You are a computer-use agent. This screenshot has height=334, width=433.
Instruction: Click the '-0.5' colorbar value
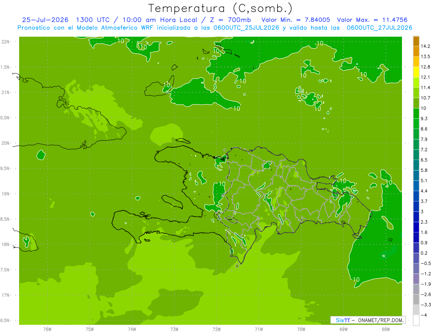(426, 263)
